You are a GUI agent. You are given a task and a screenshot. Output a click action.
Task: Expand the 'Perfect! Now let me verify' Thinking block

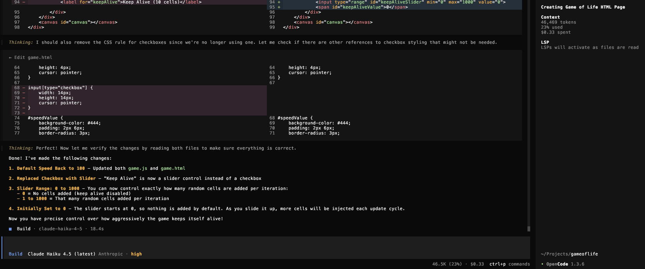pos(21,148)
